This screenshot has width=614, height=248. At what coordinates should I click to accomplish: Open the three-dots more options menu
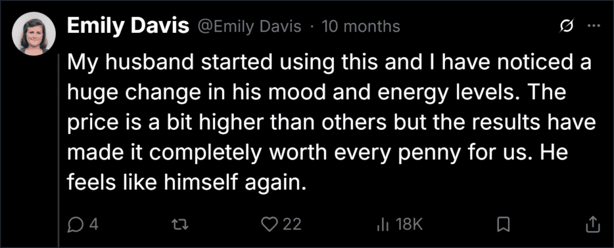point(594,26)
